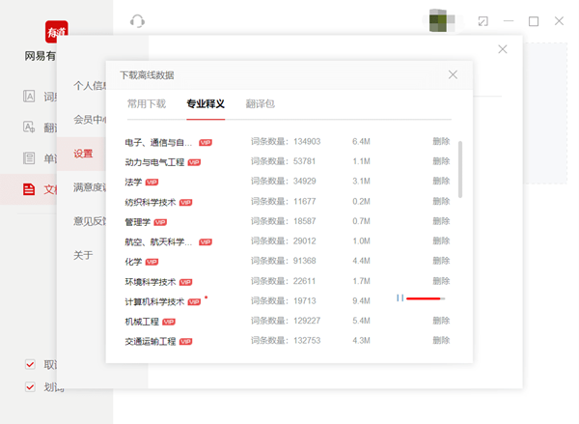The height and width of the screenshot is (424, 579).
Task: Click the customer service headset icon
Action: pos(137,21)
